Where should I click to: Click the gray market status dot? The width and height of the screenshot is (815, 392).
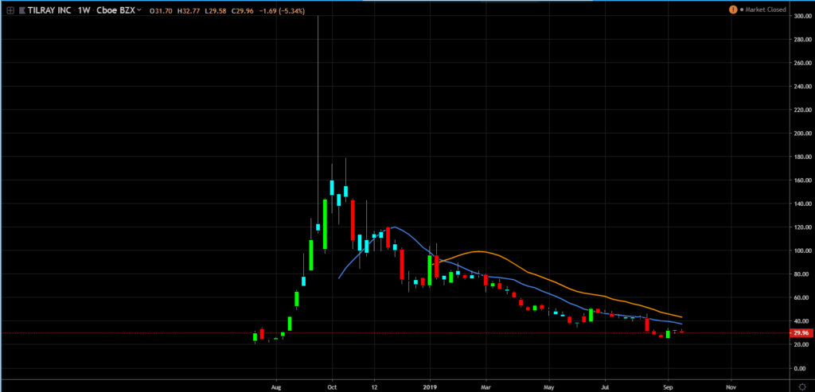pyautogui.click(x=742, y=10)
